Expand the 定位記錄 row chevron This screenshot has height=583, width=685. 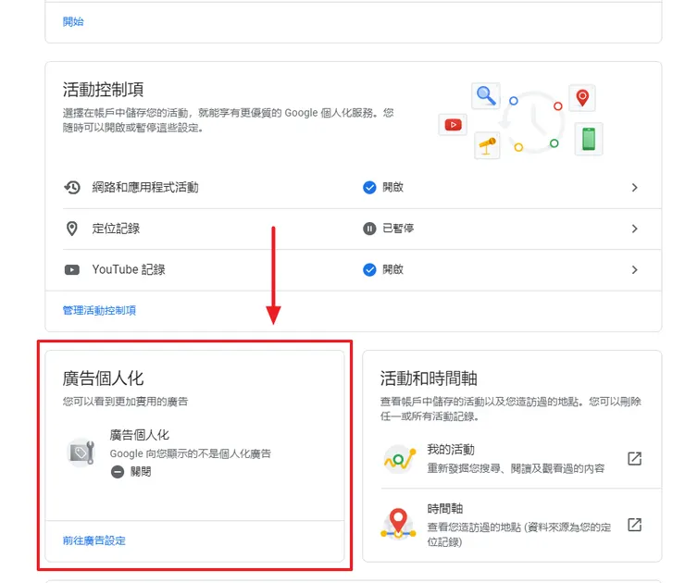coord(635,229)
